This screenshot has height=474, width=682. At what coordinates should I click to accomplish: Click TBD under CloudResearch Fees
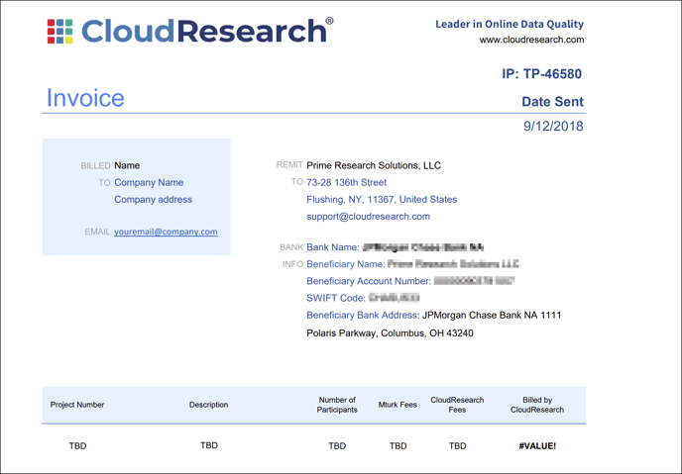click(x=458, y=445)
